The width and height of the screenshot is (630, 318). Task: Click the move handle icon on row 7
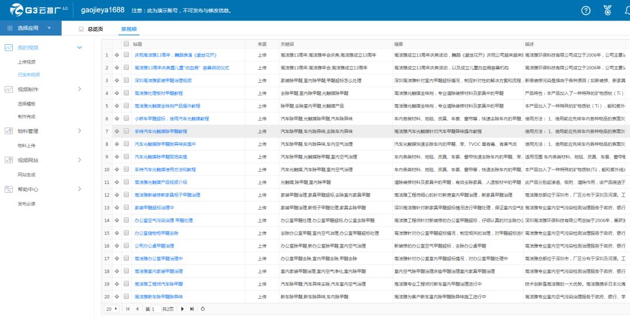117,131
